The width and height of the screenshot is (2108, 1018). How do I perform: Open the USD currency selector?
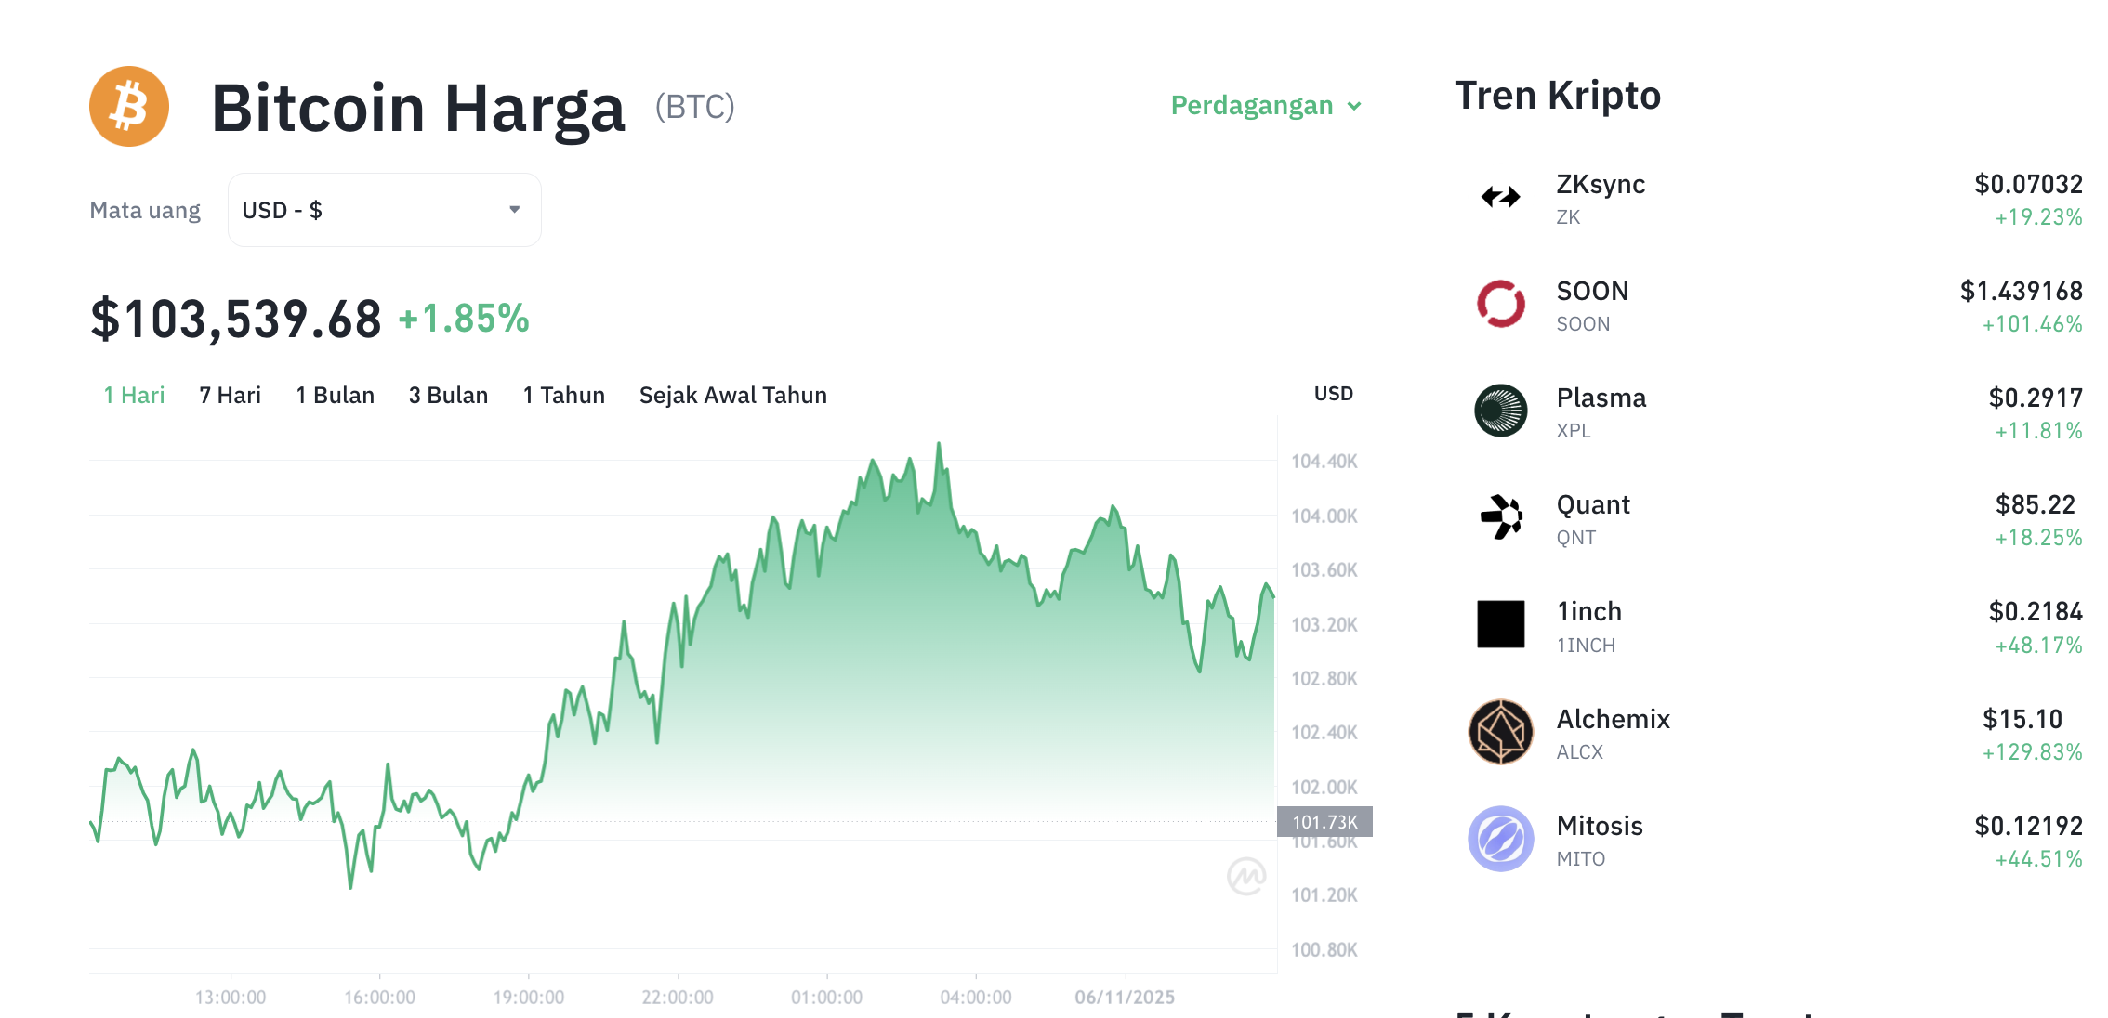[384, 210]
